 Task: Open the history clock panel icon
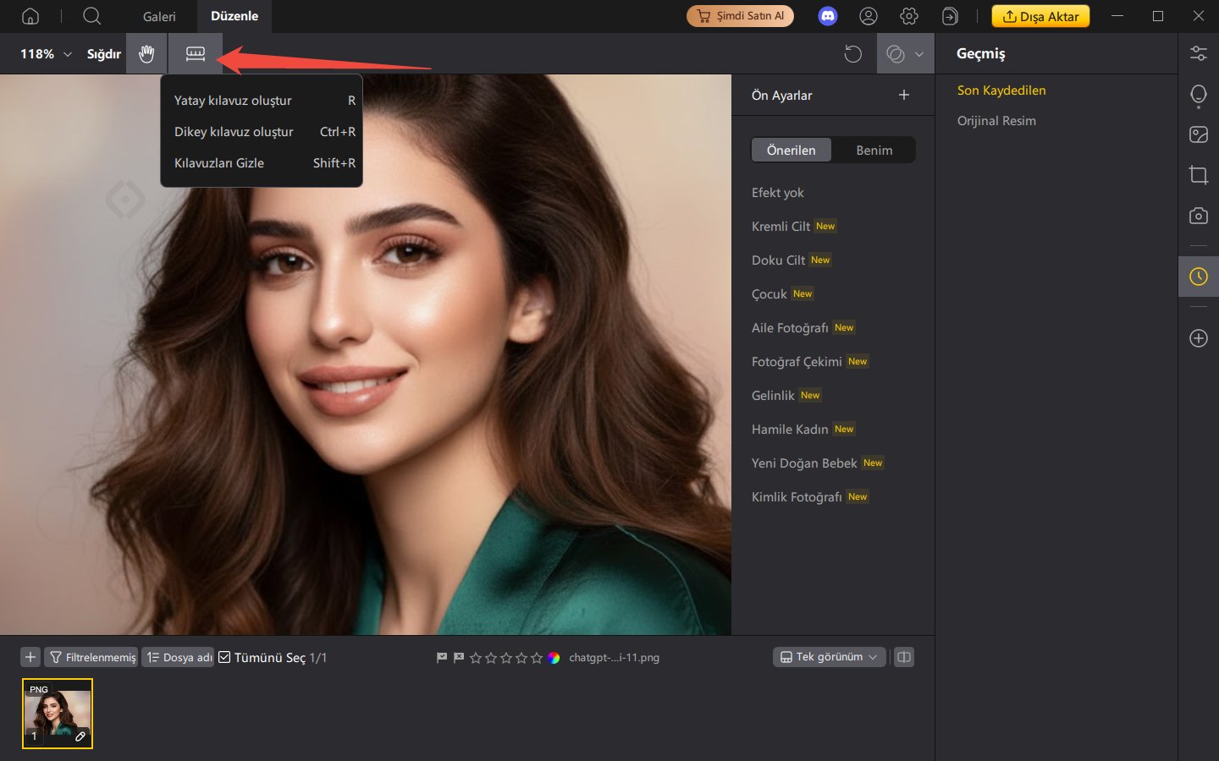pyautogui.click(x=1198, y=276)
